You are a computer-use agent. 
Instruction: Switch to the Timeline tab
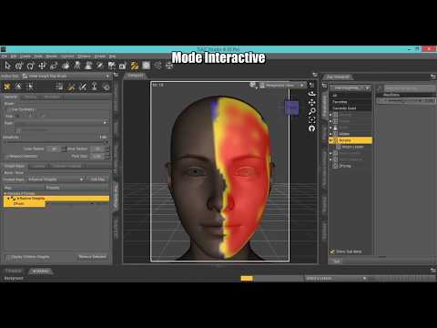pos(14,271)
